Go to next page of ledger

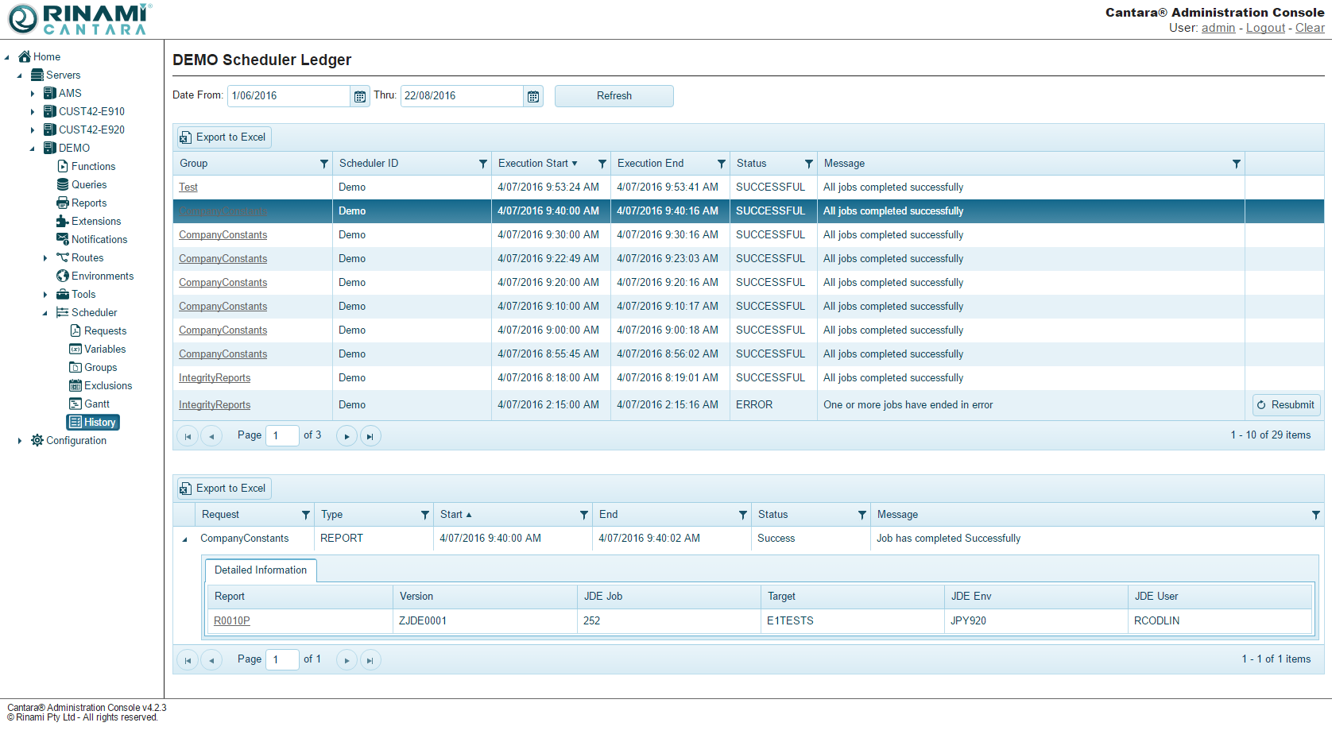tap(347, 436)
